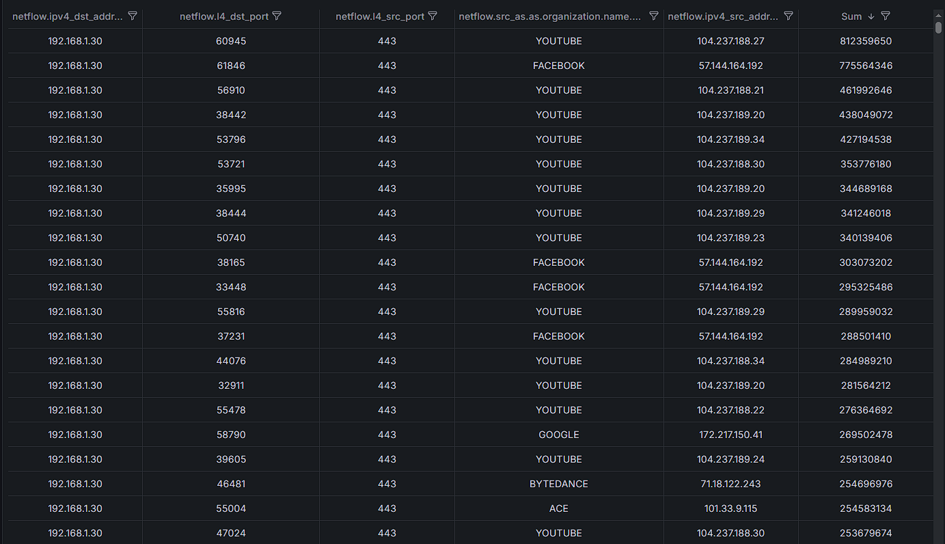Viewport: 945px width, 544px height.
Task: Sort by src_as organization name header text
Action: pyautogui.click(x=550, y=16)
